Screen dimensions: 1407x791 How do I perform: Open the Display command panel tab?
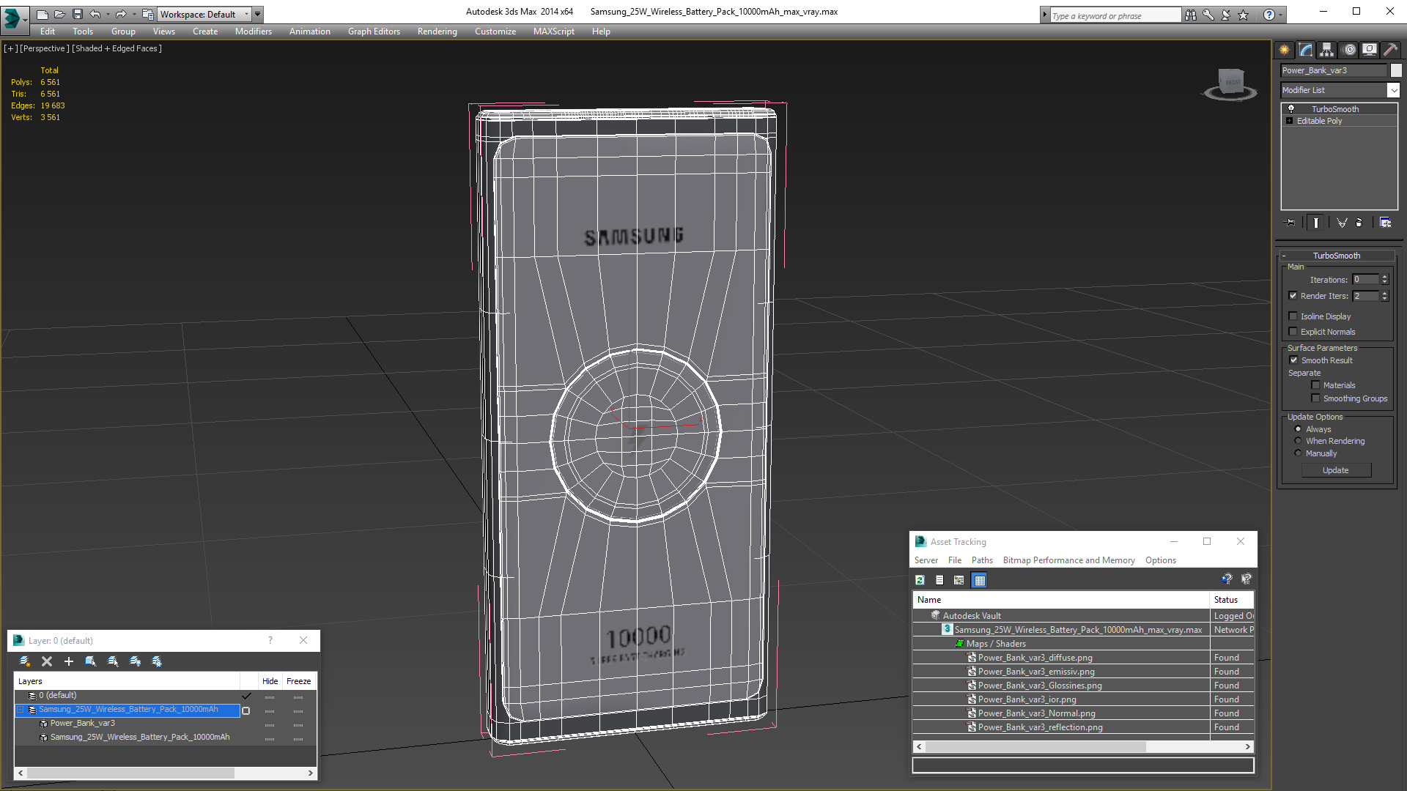1369,50
